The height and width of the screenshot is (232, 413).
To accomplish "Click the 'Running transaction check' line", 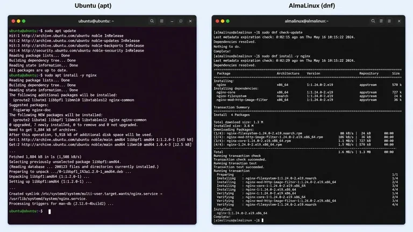I will pos(237,156).
